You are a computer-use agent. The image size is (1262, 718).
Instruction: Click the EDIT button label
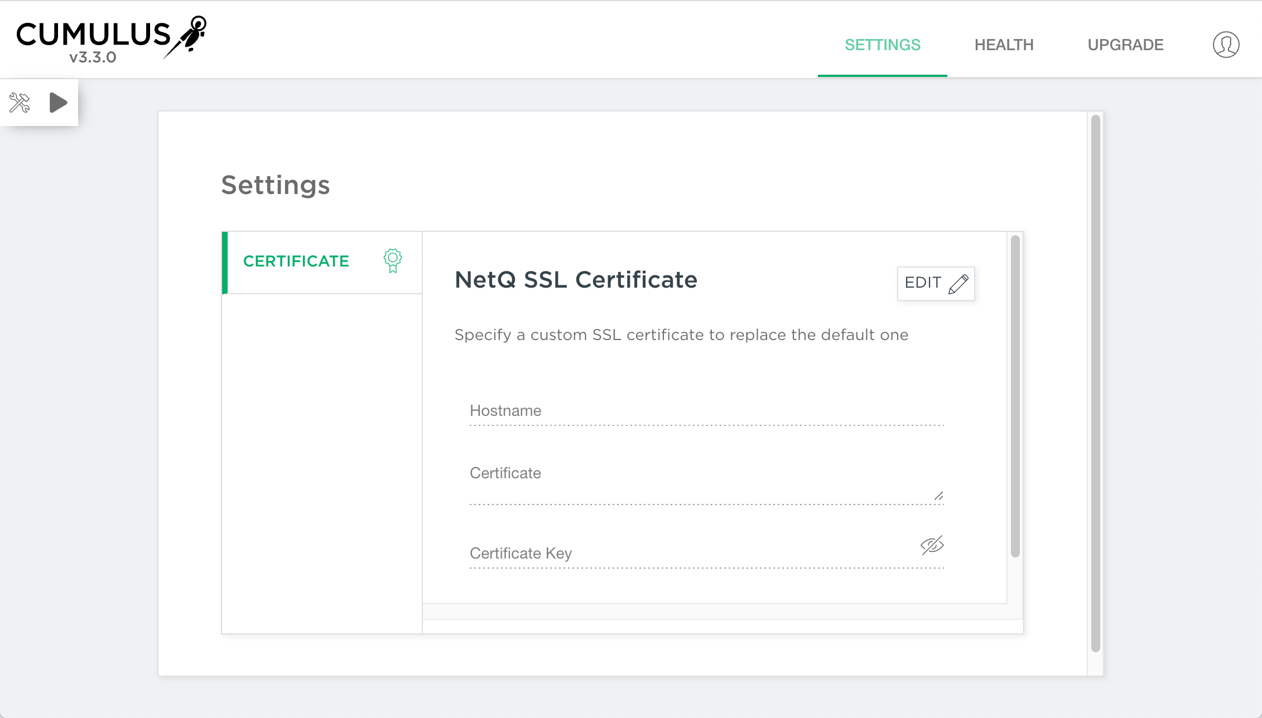[x=923, y=283]
